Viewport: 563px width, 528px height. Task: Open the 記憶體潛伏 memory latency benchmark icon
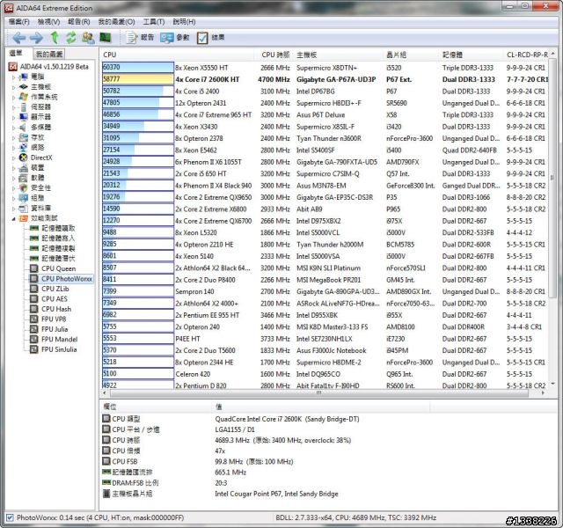pyautogui.click(x=34, y=258)
